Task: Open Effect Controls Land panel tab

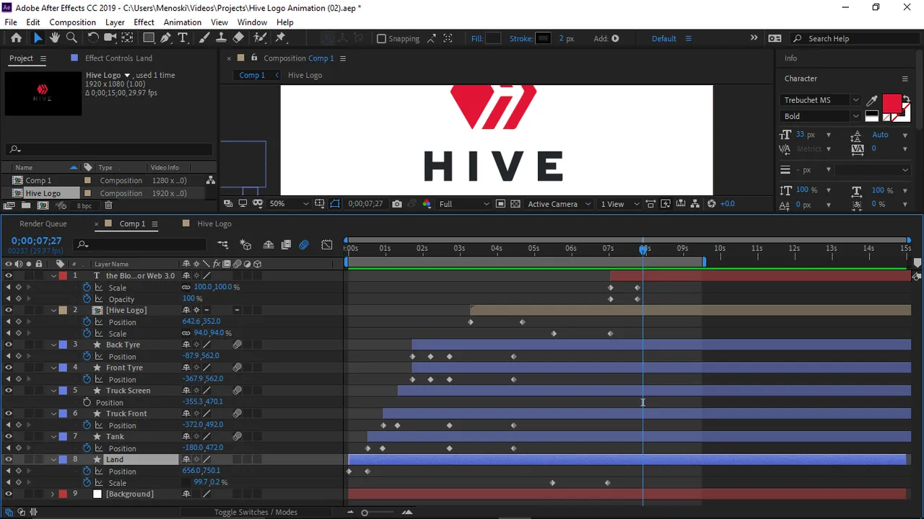Action: tap(118, 58)
